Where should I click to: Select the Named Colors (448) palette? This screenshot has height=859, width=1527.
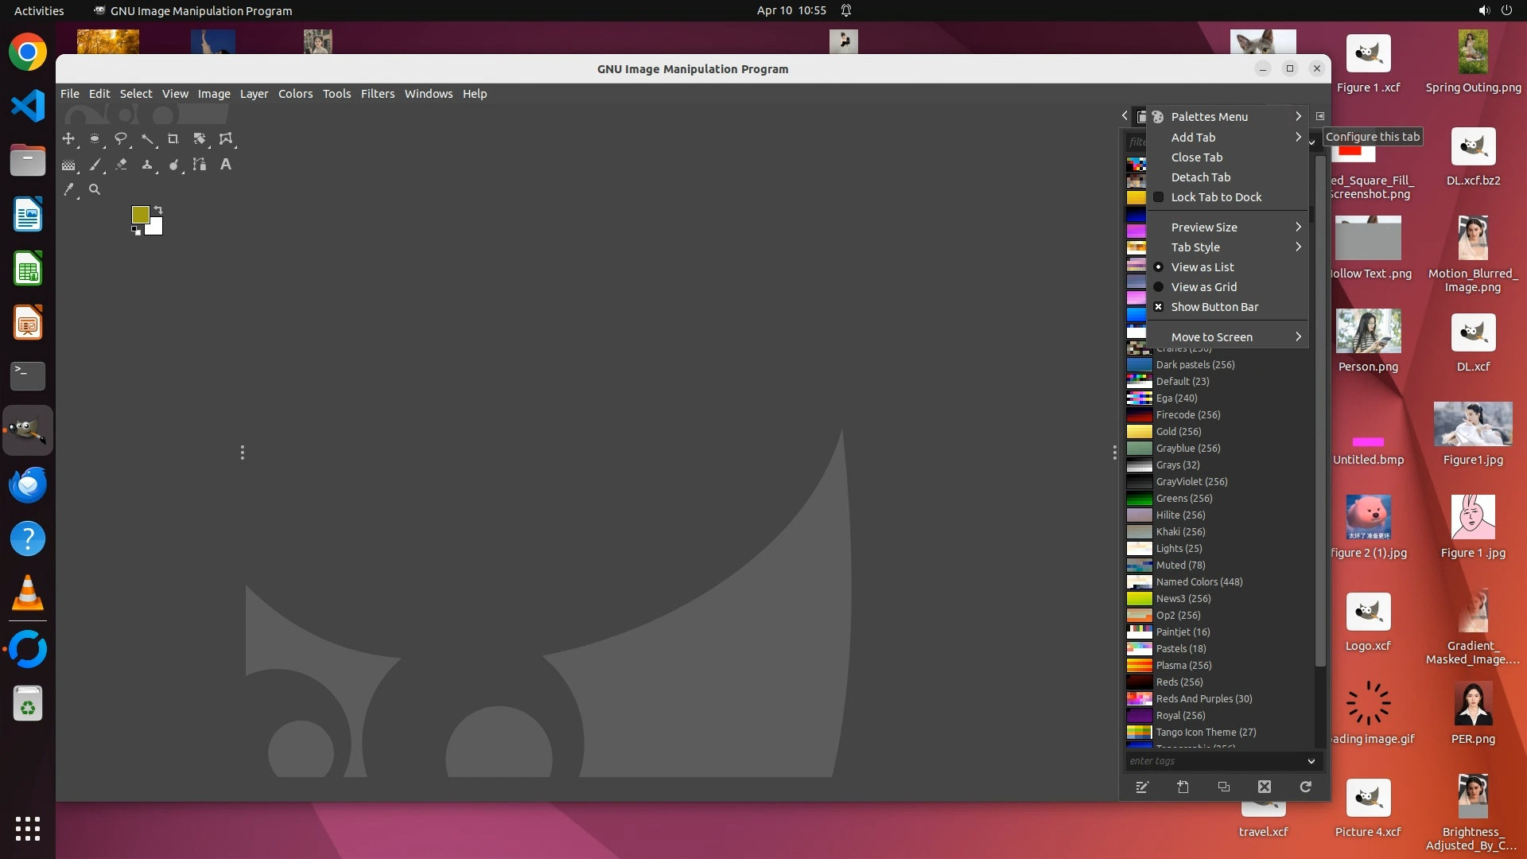coord(1199,582)
